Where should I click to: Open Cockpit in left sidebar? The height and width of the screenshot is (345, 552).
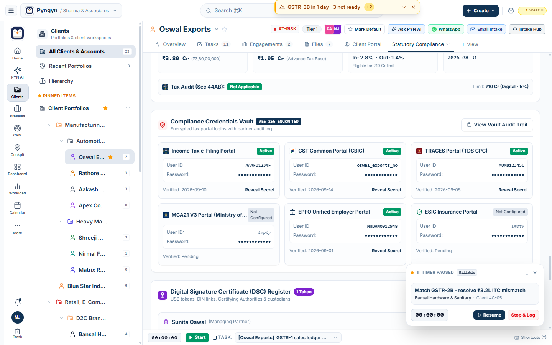(x=17, y=150)
